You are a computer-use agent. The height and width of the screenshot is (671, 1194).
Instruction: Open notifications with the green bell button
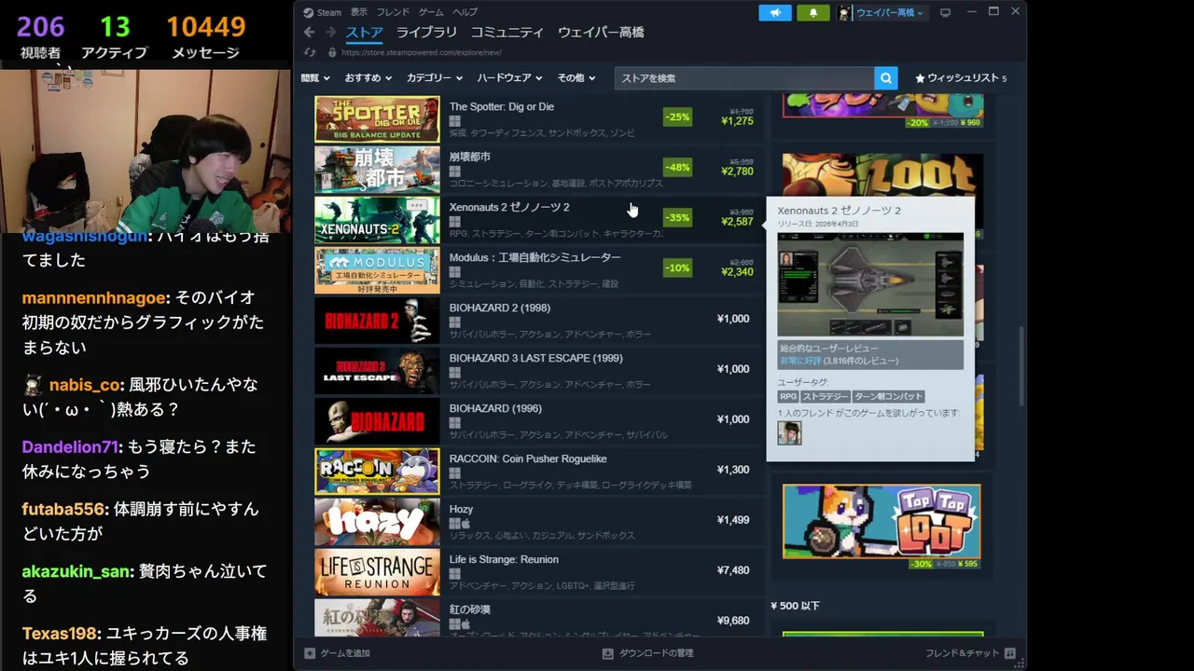pyautogui.click(x=813, y=13)
